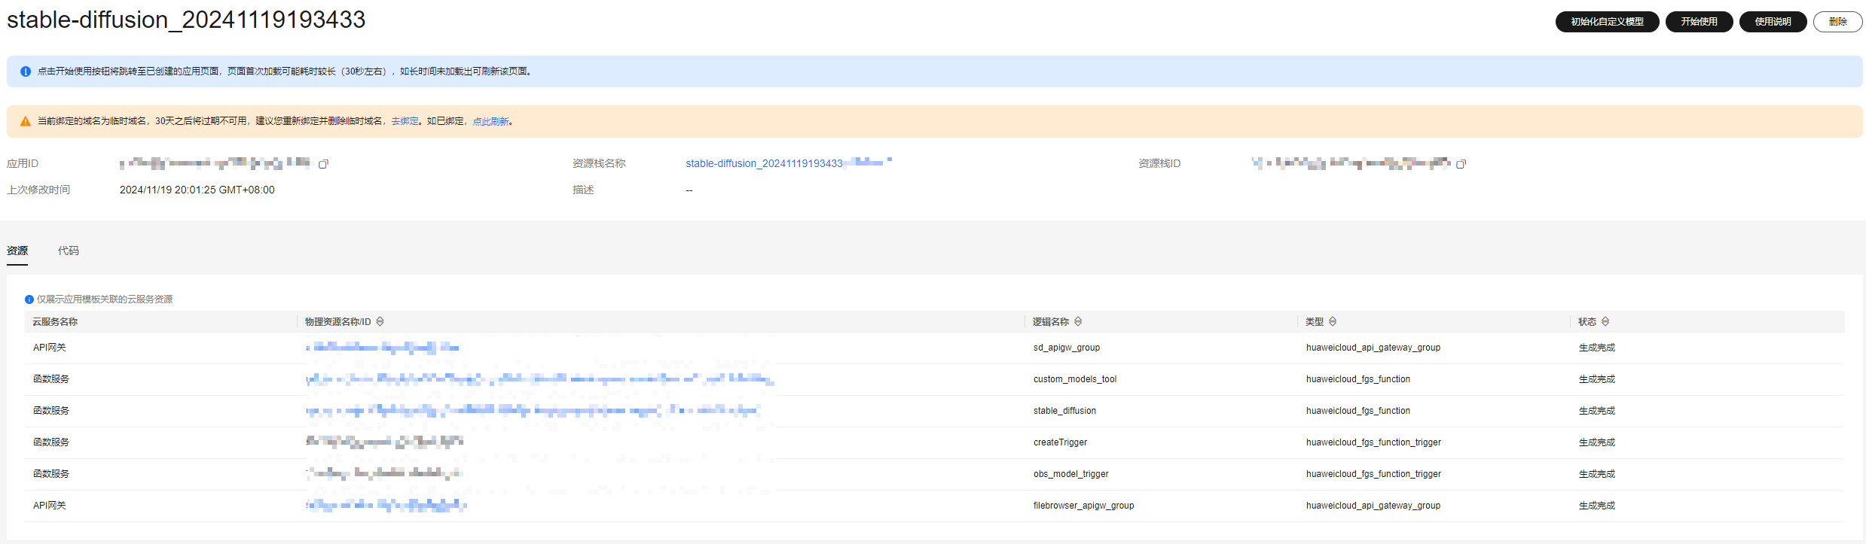Follow the 去绑定 link
Viewport: 1866px width, 544px height.
[405, 122]
